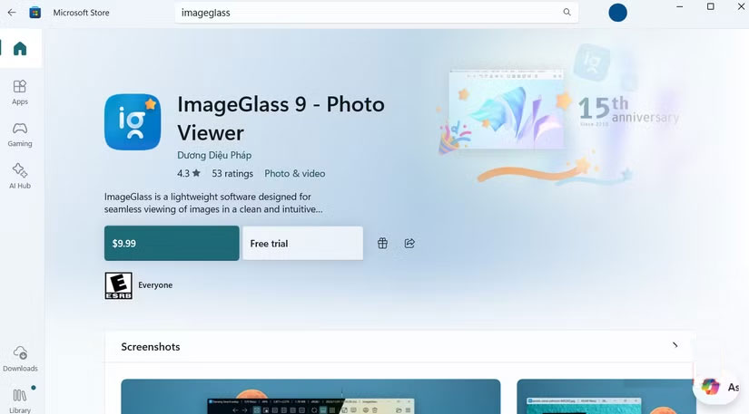
Task: Click the 4.3 star rating
Action: (x=189, y=173)
